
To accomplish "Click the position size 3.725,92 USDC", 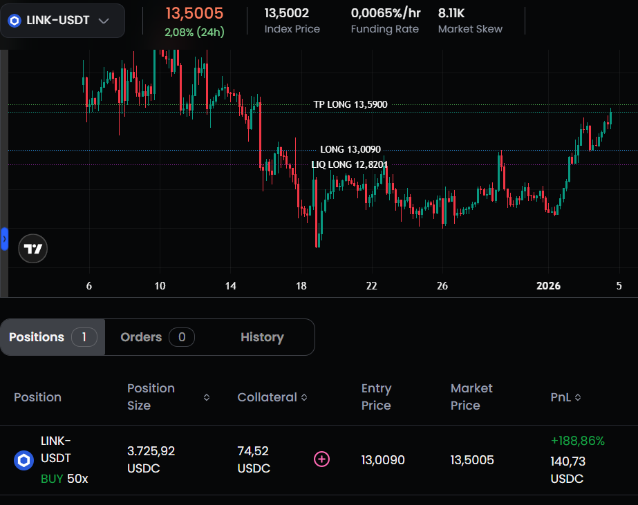I will [151, 459].
